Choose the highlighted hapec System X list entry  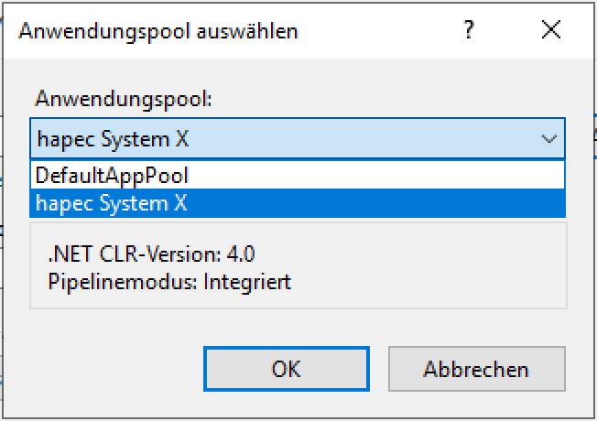(x=110, y=203)
